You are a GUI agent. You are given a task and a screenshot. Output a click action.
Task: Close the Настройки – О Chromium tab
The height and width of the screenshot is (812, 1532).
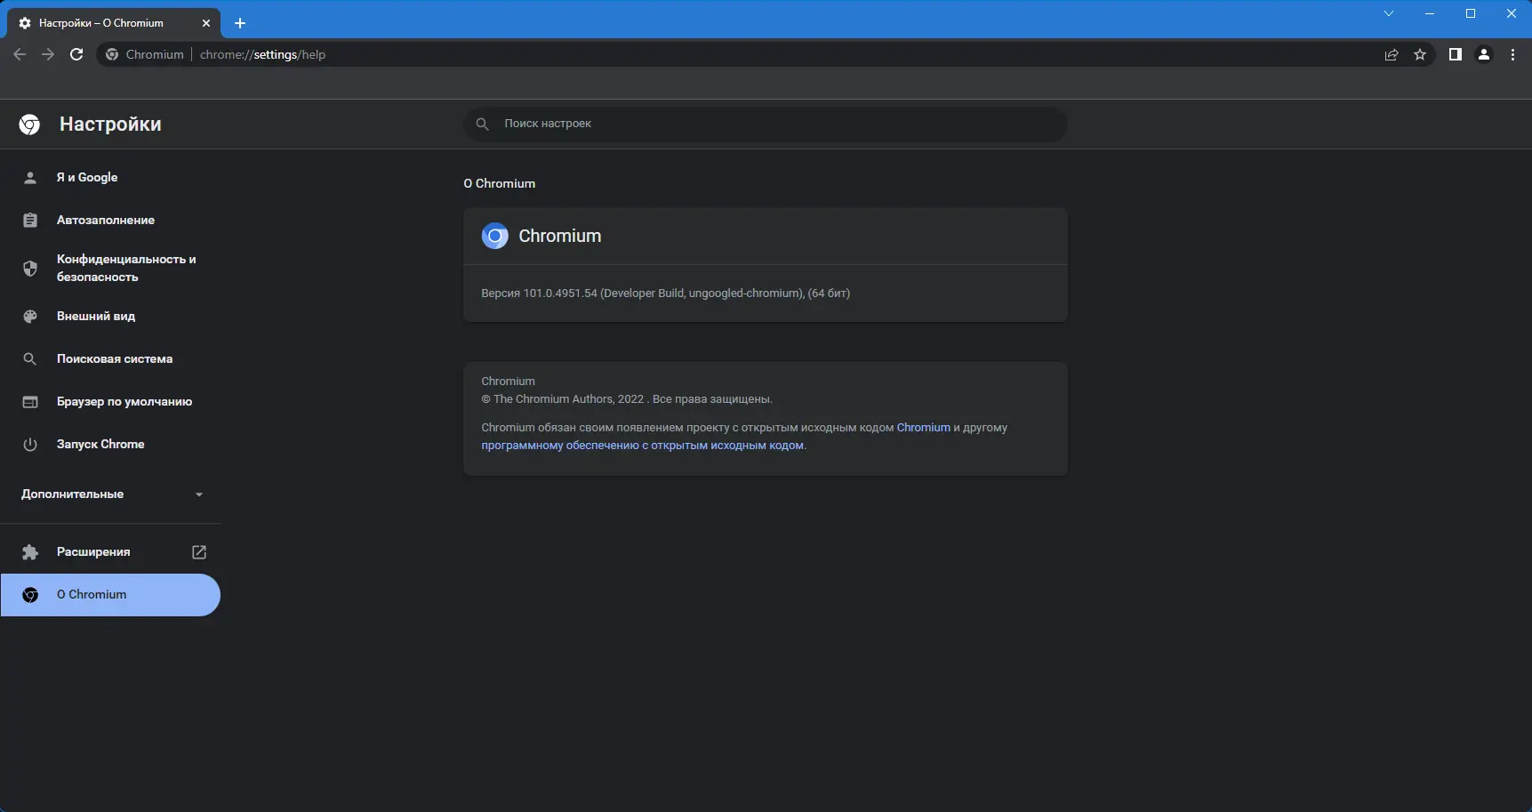pyautogui.click(x=206, y=23)
